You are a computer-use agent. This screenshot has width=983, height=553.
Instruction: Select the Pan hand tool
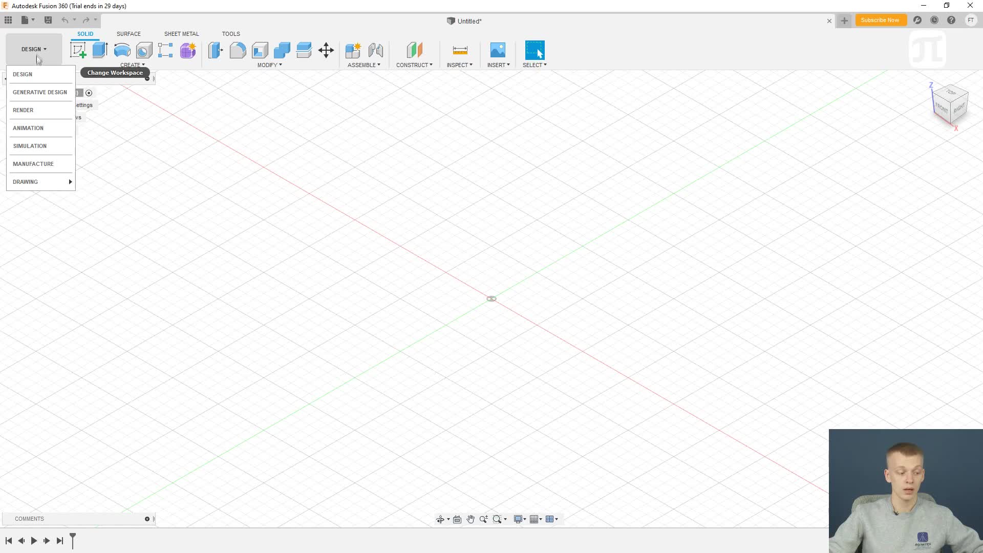471,519
